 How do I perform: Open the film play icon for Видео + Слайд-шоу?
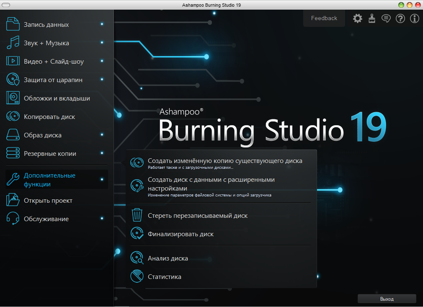point(13,61)
